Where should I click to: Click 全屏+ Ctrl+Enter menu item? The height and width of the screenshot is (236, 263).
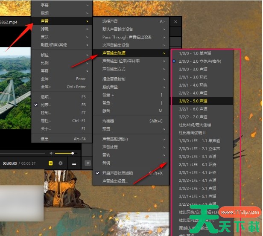point(62,87)
